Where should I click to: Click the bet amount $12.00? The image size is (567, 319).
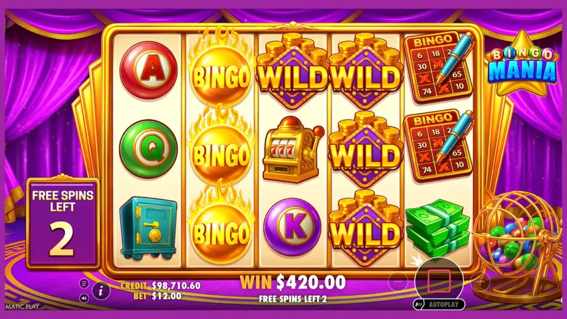point(167,296)
